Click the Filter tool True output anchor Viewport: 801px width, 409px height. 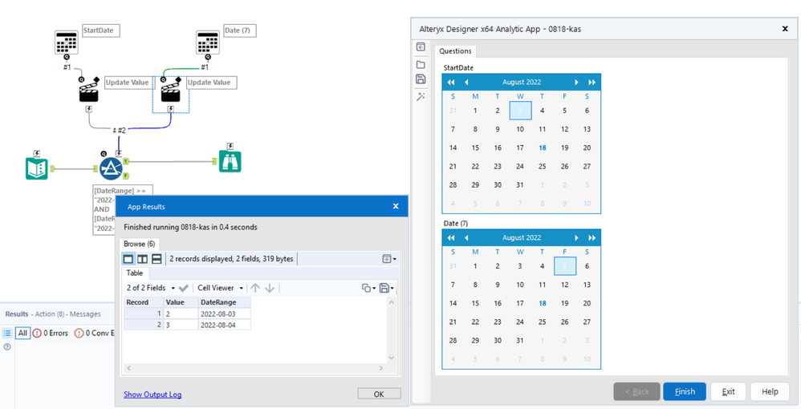pyautogui.click(x=126, y=161)
